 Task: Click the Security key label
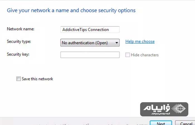(18, 54)
